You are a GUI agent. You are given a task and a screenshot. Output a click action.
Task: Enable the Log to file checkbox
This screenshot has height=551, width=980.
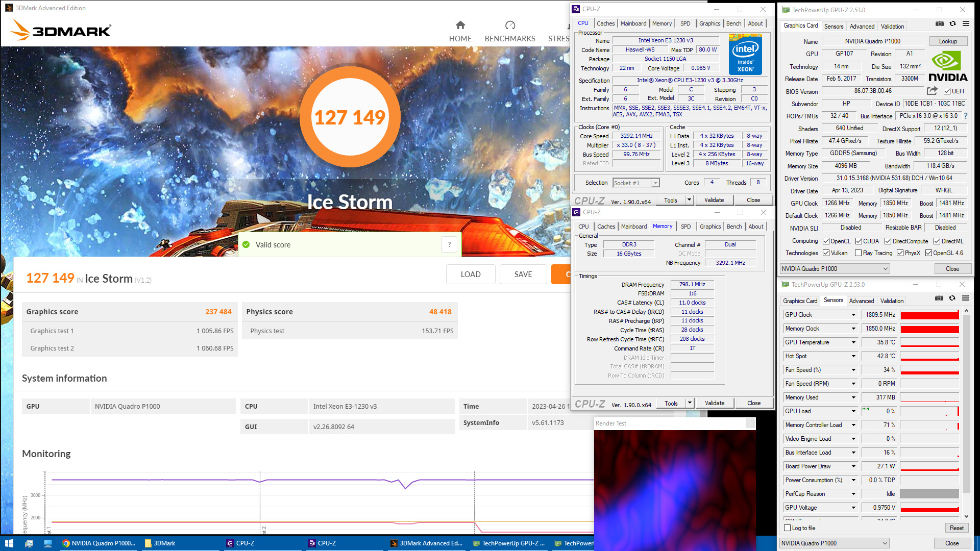click(x=787, y=528)
